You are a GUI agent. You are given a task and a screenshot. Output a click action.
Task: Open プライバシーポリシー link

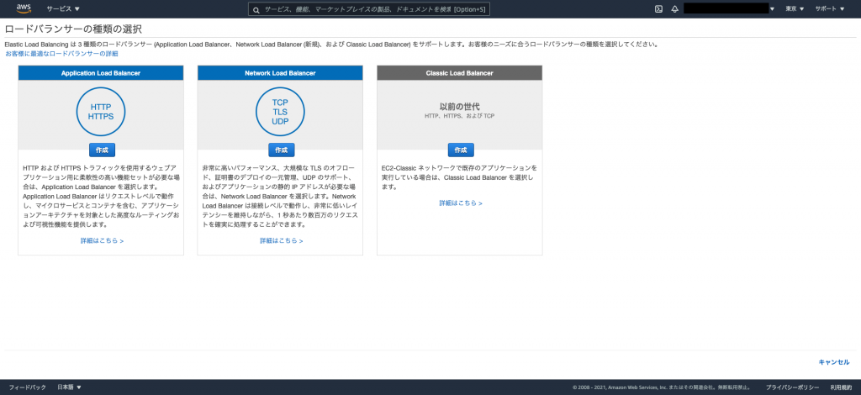tap(792, 387)
